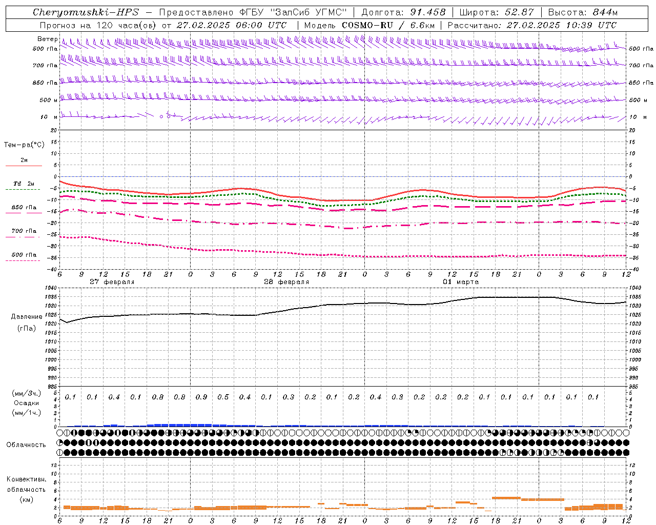Click the (мм/1ч.) precipitation unit label

[x=27, y=413]
